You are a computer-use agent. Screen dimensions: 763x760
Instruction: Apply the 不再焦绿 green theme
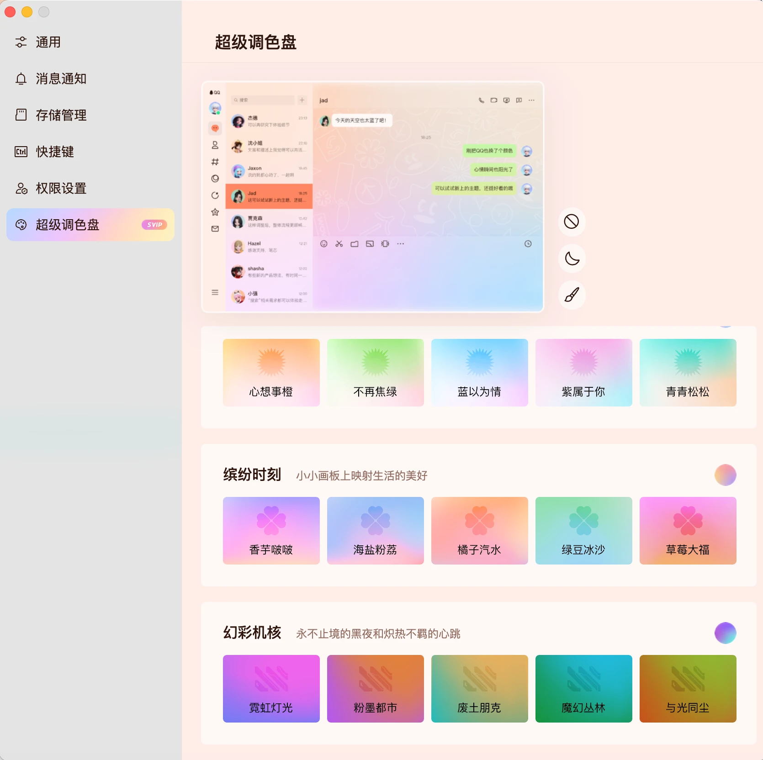[375, 372]
